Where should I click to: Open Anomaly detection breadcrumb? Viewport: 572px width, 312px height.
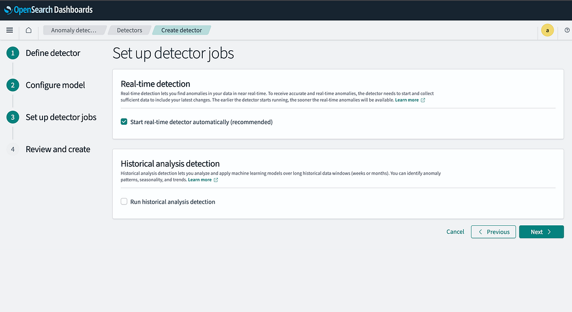click(74, 30)
